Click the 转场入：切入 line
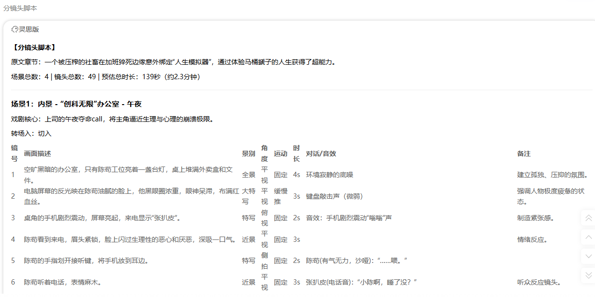Screen dimensions: 595x298 click(x=31, y=133)
